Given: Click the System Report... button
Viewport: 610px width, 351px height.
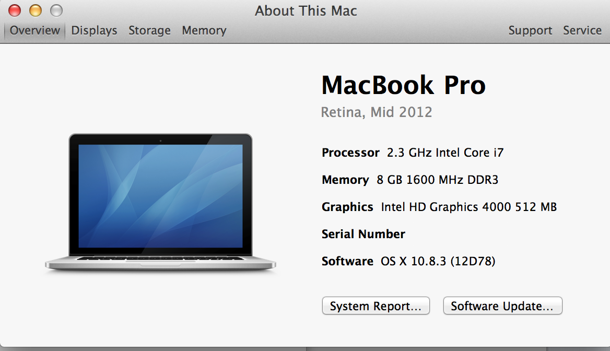Looking at the screenshot, I should (x=376, y=306).
